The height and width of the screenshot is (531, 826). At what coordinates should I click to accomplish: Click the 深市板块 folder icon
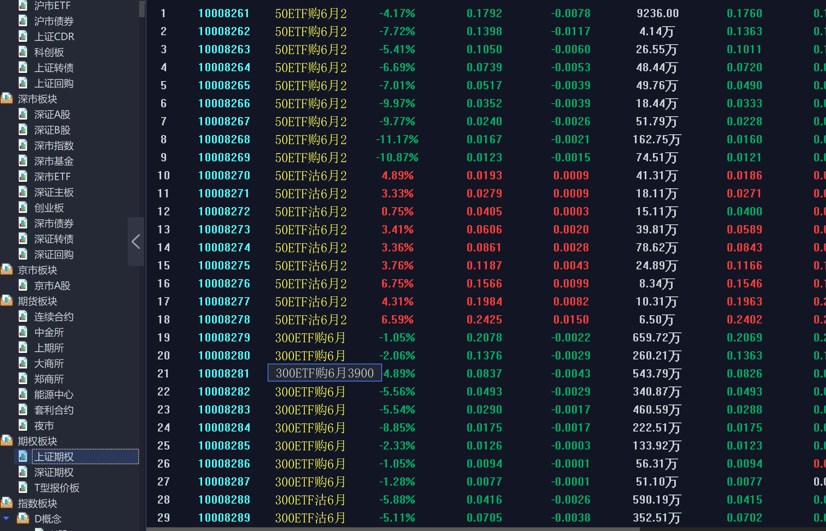[x=7, y=99]
